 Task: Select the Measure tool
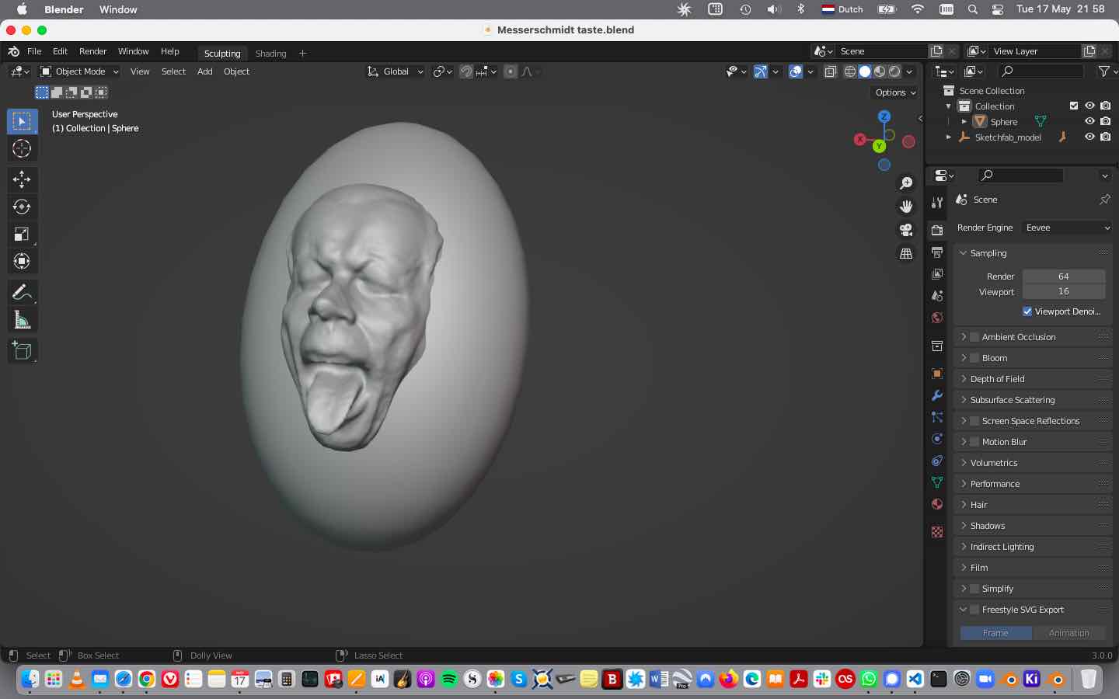[22, 320]
